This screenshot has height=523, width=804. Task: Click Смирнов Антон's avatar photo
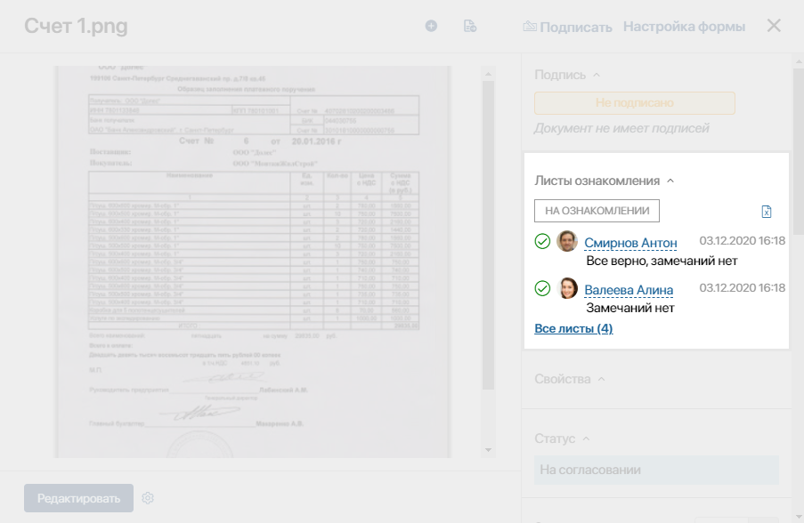pos(567,241)
